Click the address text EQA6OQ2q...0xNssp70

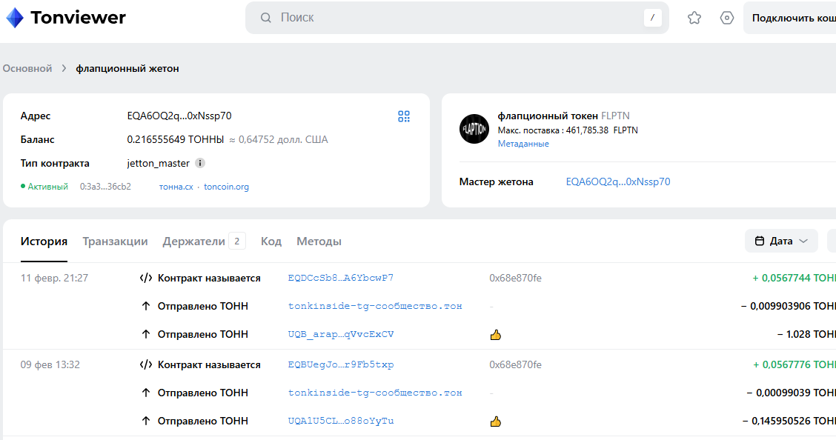tap(179, 116)
